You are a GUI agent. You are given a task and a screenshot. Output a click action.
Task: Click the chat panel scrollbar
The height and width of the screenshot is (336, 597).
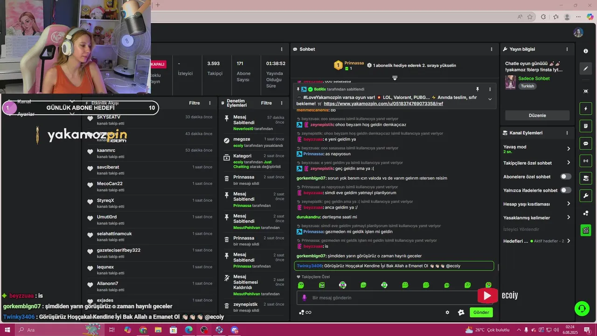[498, 267]
